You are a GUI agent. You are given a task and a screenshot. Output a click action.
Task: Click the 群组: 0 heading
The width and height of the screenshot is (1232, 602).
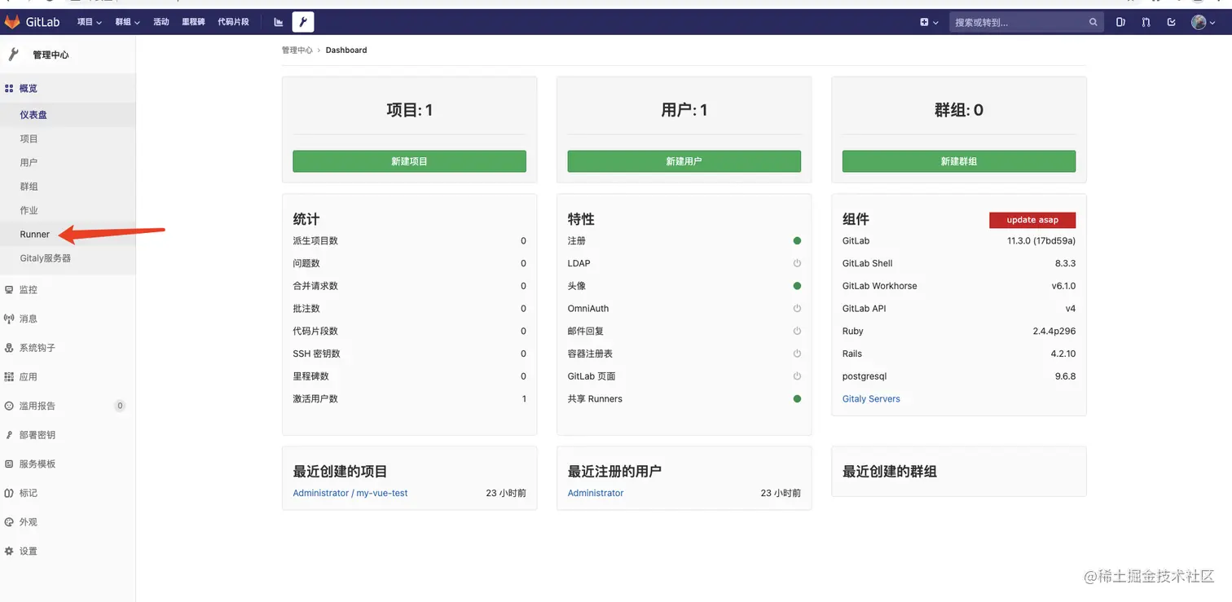coord(959,110)
